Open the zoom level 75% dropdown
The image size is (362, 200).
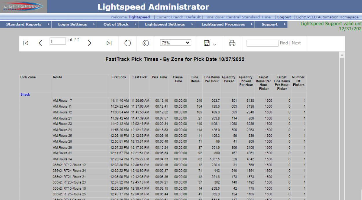[175, 43]
